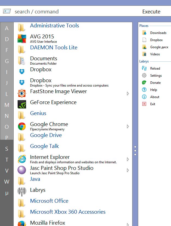Click the Dropbox blank page icon in Places
This screenshot has height=226, width=171.
pos(144,40)
